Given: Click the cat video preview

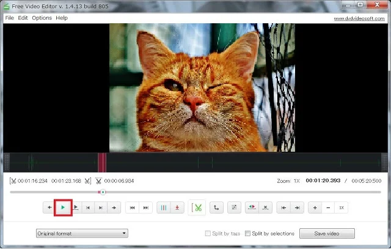Looking at the screenshot, I should pyautogui.click(x=202, y=87).
